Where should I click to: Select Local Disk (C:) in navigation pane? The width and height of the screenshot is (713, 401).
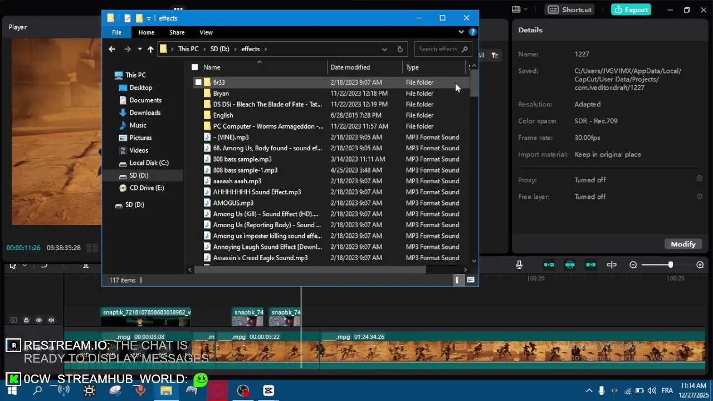(149, 163)
